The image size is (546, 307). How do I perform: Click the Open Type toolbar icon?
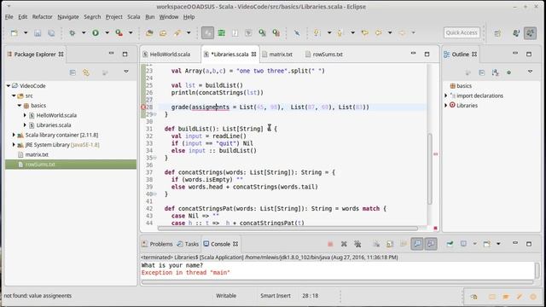coord(149,33)
